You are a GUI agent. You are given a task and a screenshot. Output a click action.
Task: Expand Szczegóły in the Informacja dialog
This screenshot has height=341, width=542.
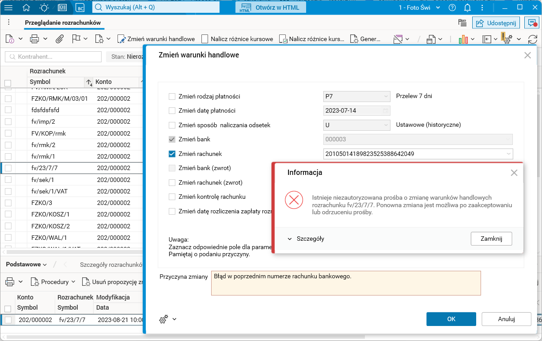306,239
